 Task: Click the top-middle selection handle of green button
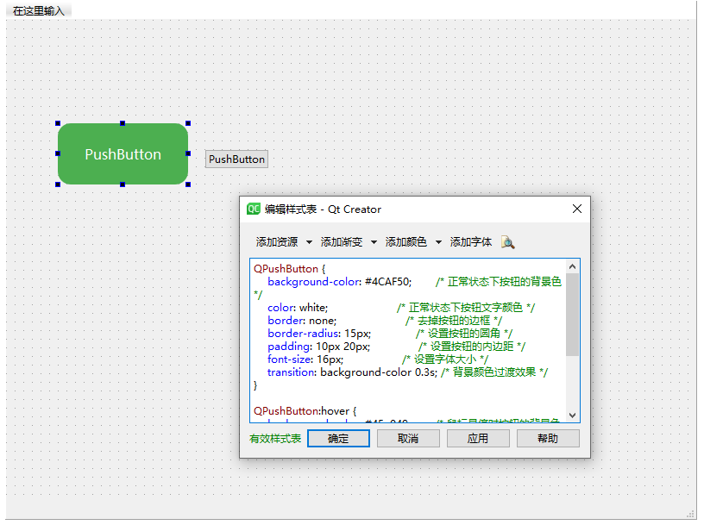[123, 123]
